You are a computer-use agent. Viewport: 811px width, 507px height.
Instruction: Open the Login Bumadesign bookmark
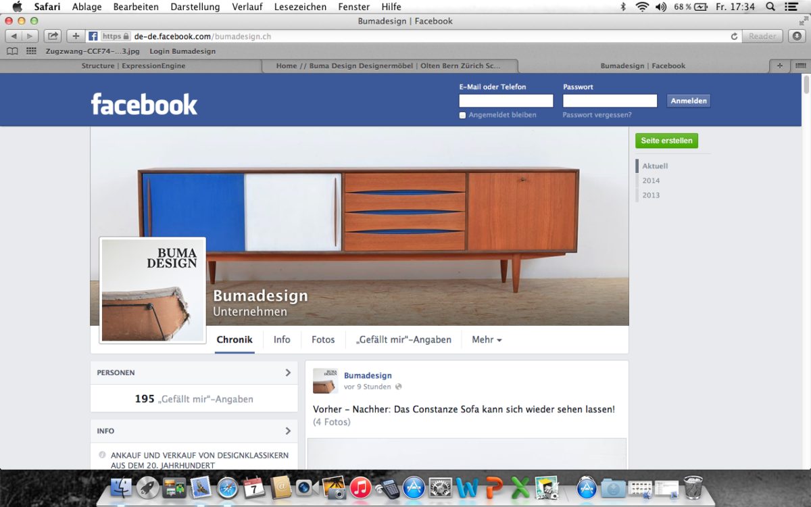[x=182, y=51]
